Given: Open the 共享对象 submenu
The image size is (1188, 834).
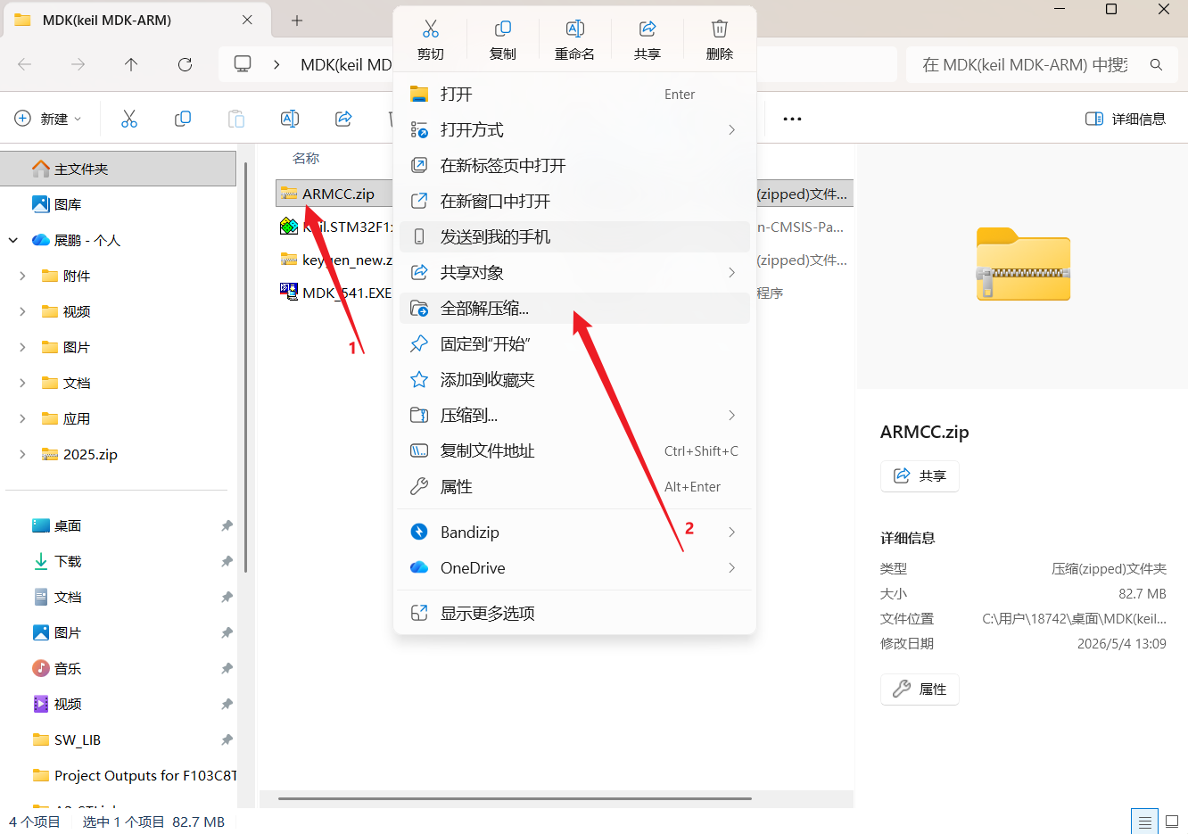Looking at the screenshot, I should tap(574, 273).
